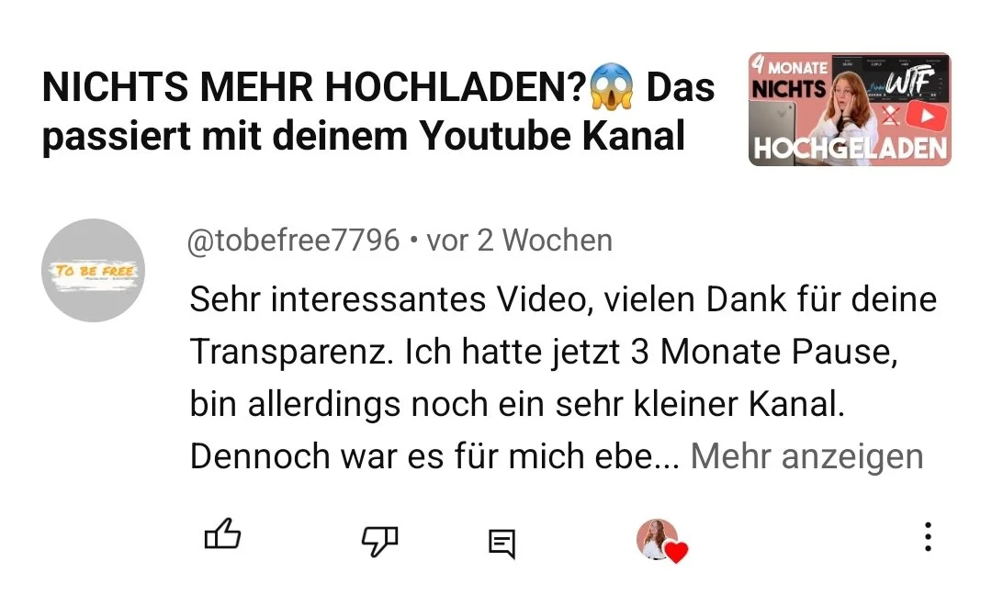Screen dimensions: 992x606
Task: Dislike the comment with the thumbs-down icon
Action: 379,541
